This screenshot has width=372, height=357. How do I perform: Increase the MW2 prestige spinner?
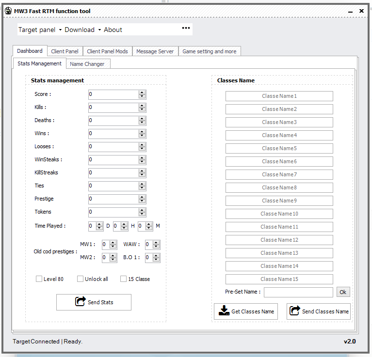click(113, 256)
